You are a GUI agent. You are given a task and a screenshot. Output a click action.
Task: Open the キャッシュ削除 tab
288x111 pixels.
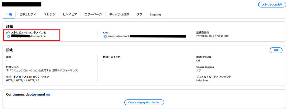click(x=119, y=14)
